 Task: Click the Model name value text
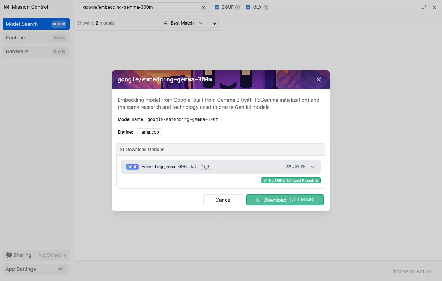click(183, 119)
